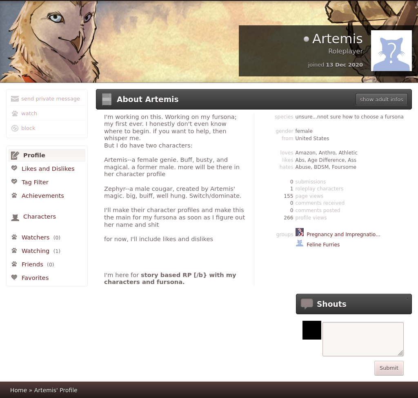This screenshot has width=418, height=398.
Task: Click Artemis' Profile breadcrumb
Action: [56, 390]
